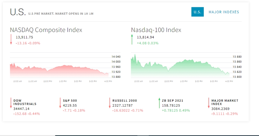Open the DOW INDUSTRIALS label
Image resolution: width=259 pixels, height=136 pixels.
[x=25, y=102]
